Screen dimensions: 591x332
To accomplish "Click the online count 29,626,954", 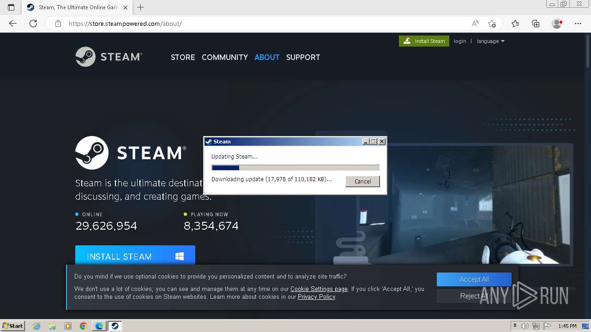I will pyautogui.click(x=106, y=226).
